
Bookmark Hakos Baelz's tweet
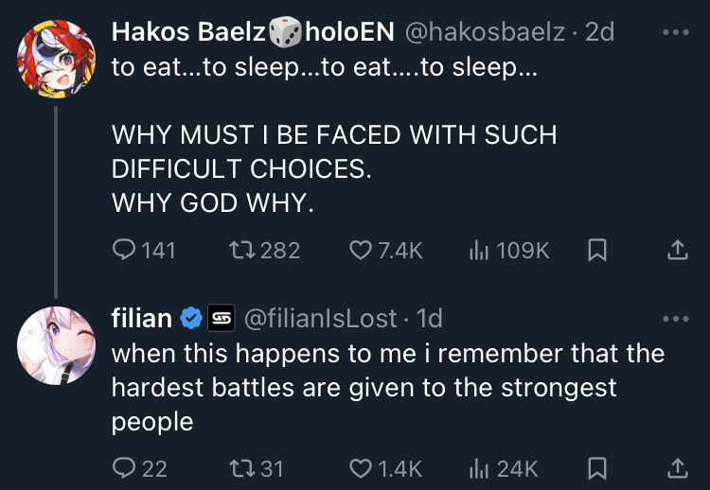[x=597, y=250]
